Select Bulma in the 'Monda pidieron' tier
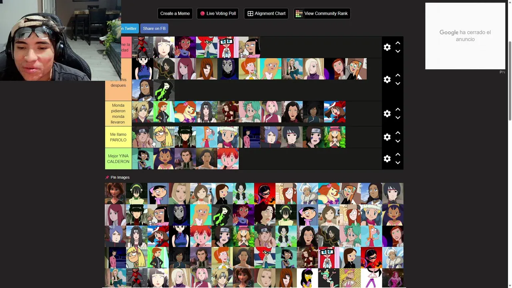Image resolution: width=512 pixels, height=288 pixels. [x=249, y=112]
